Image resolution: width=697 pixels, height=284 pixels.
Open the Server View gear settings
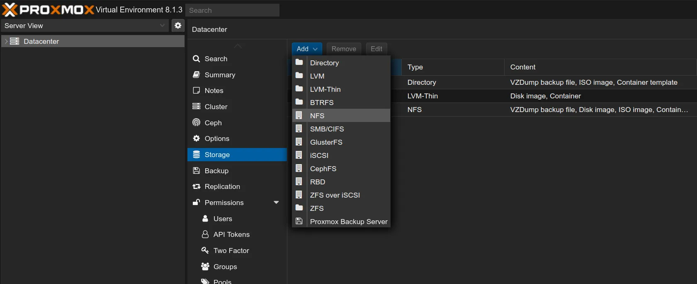[x=178, y=26]
